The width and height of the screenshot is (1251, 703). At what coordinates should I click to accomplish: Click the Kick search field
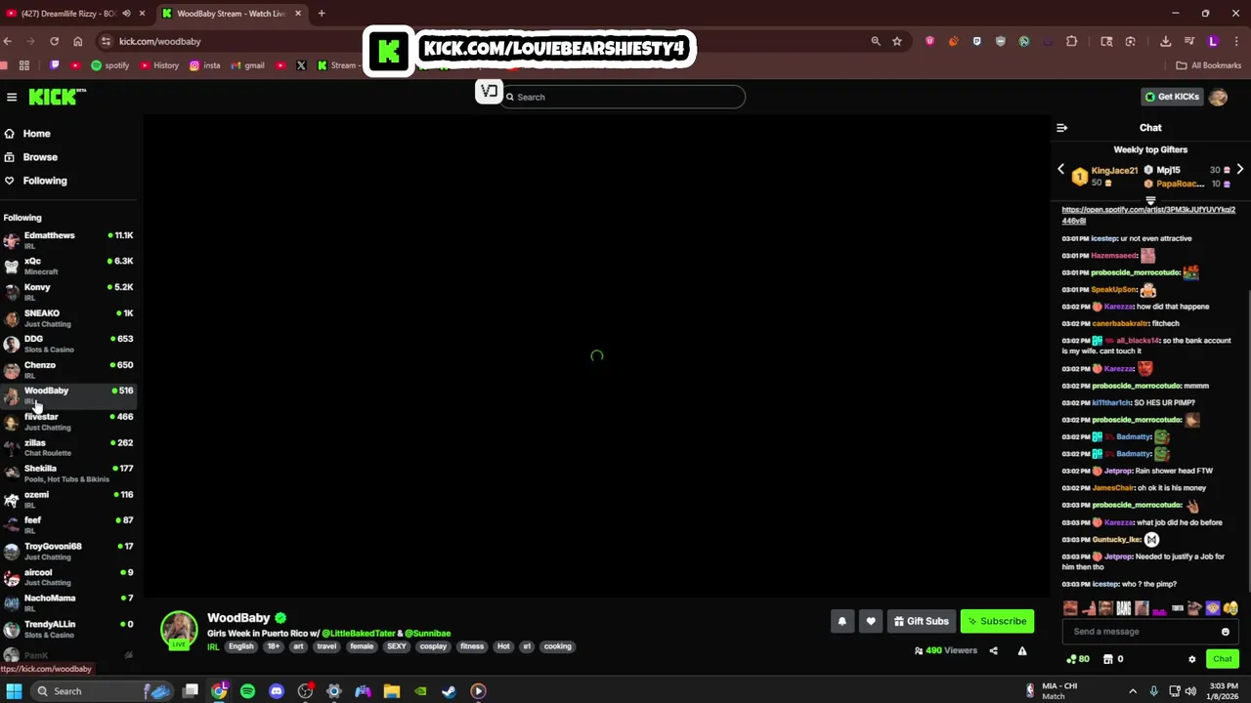[x=624, y=97]
